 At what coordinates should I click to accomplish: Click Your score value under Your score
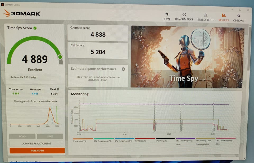tap(16, 93)
